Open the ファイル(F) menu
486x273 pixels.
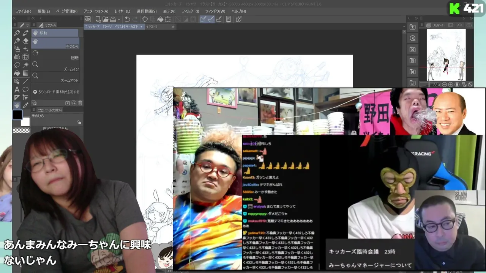point(24,11)
